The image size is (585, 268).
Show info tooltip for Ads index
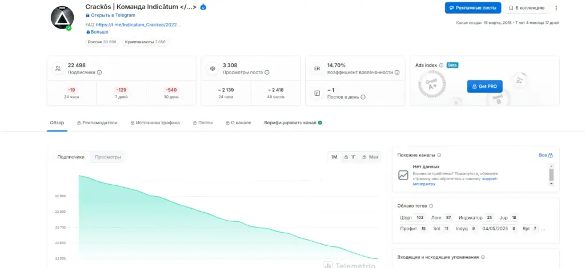tap(442, 65)
